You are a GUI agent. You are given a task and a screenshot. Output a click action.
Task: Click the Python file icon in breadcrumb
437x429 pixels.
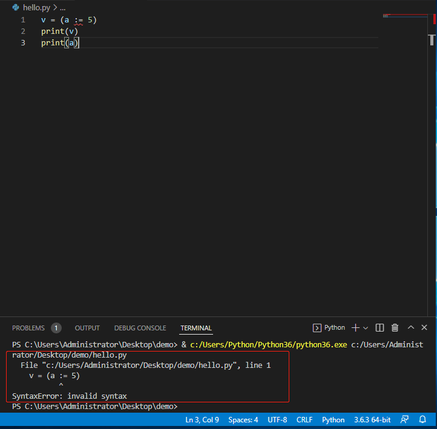coord(16,7)
